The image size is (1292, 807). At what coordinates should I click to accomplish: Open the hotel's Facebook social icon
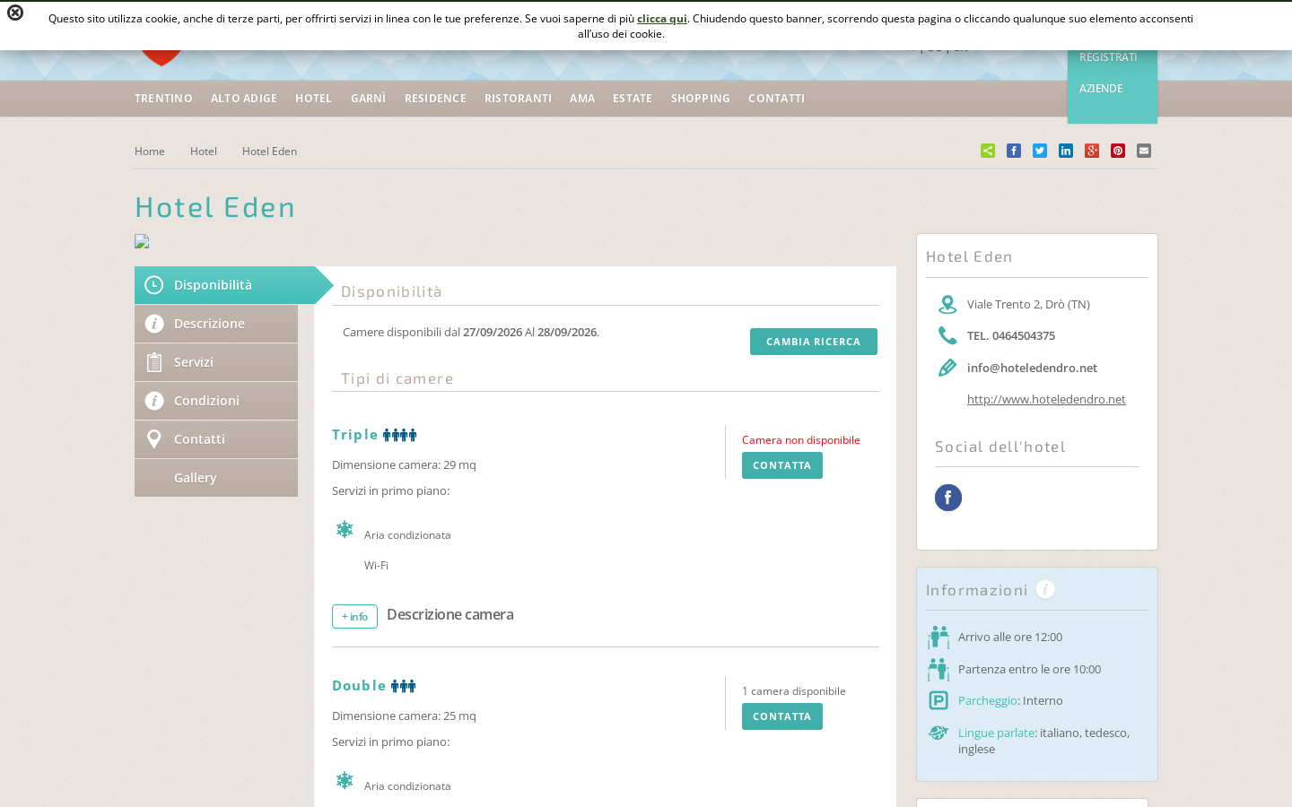click(948, 498)
